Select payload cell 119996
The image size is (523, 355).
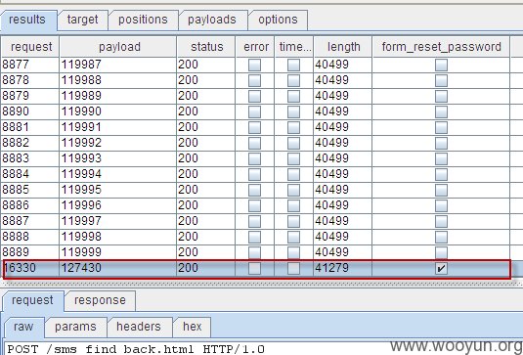point(118,205)
